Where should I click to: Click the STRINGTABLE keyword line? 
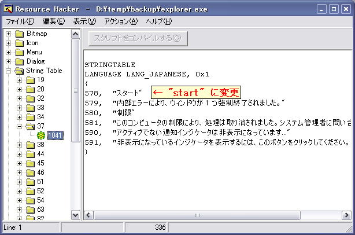(x=110, y=65)
